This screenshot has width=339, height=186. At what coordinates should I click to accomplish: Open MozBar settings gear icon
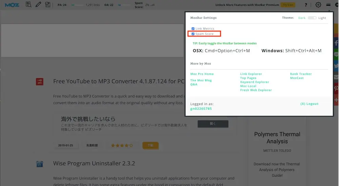[x=318, y=5]
